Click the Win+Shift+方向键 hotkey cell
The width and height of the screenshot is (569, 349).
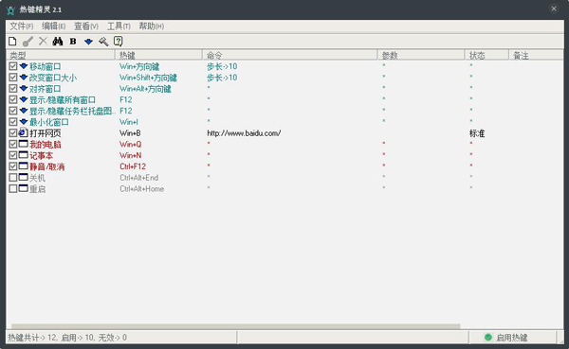tap(148, 78)
